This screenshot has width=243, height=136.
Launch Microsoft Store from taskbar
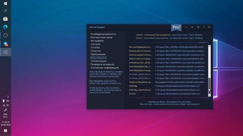pos(5,19)
